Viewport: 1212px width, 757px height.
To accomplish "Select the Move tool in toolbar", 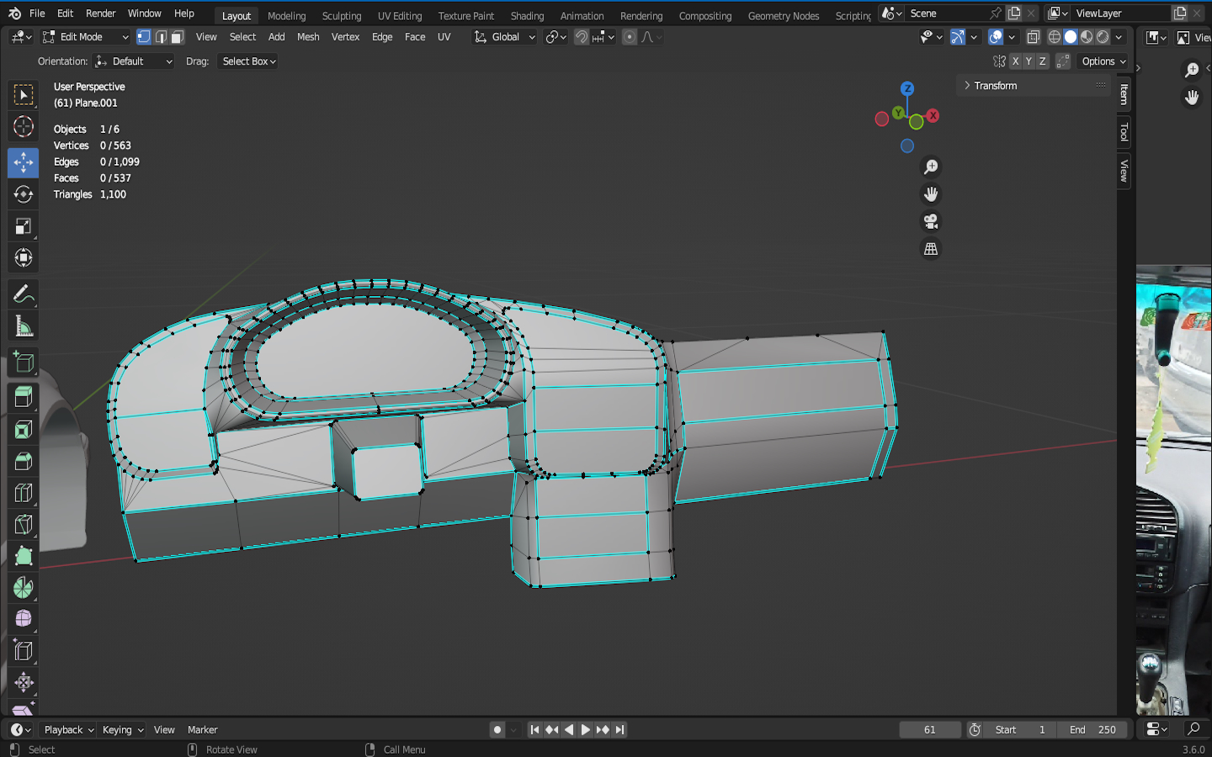I will (x=23, y=162).
